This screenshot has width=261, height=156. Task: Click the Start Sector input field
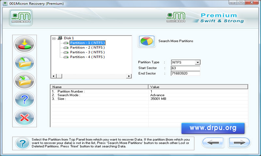coord(185,68)
